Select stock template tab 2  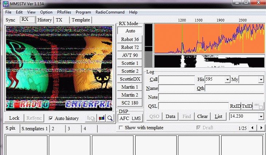pyautogui.click(x=57, y=129)
